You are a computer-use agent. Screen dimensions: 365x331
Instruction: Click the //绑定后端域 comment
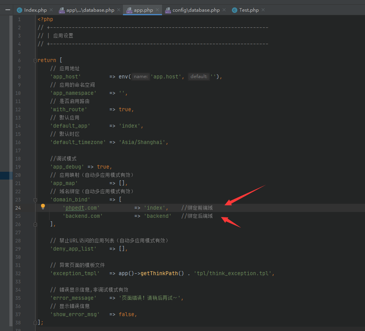197,216
